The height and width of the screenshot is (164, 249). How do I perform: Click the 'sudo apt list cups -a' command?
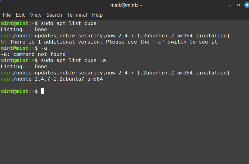[x=73, y=61]
